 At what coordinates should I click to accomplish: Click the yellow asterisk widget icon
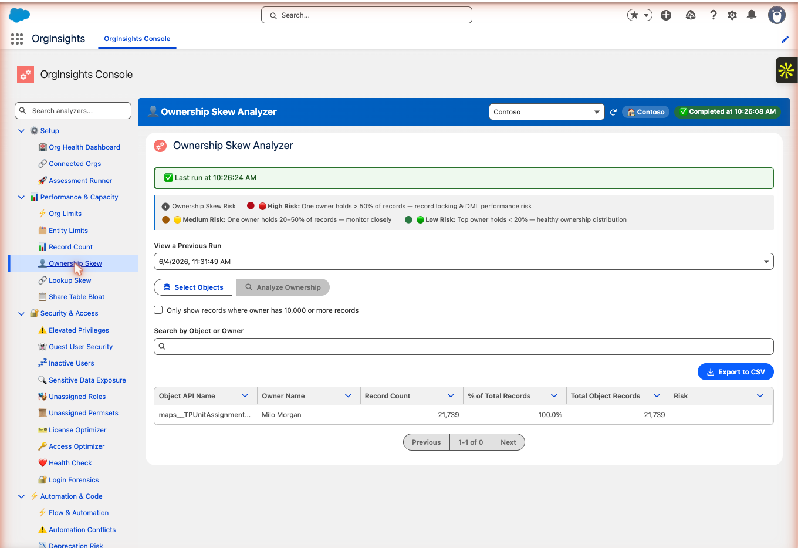[x=786, y=70]
